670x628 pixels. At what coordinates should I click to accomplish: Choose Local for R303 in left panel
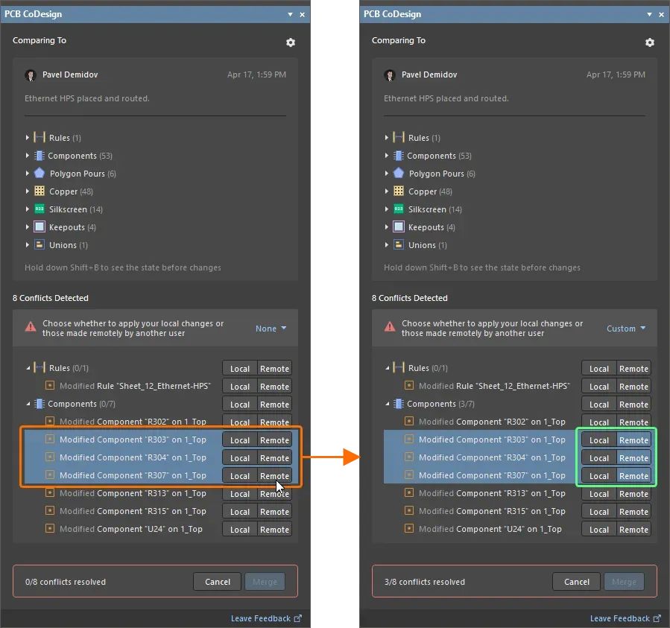[x=240, y=440]
